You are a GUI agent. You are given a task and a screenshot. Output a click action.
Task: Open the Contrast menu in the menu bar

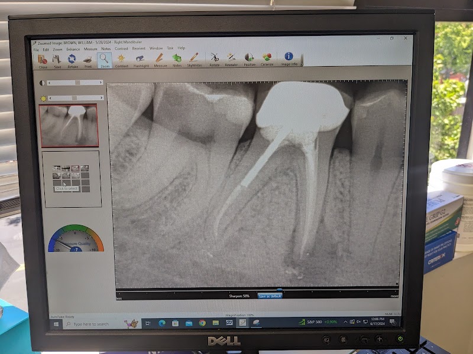tap(121, 48)
